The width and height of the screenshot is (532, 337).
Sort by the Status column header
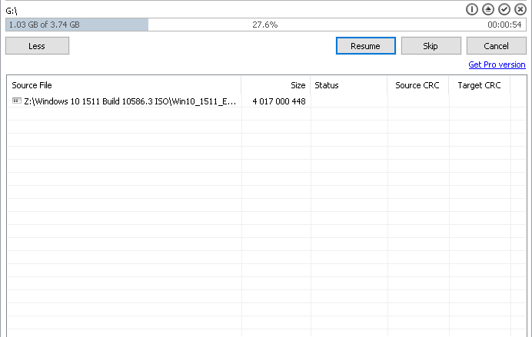[349, 85]
